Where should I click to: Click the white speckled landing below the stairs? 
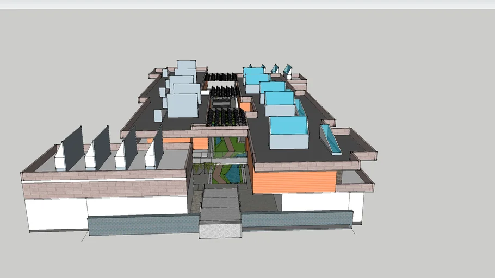220,230
